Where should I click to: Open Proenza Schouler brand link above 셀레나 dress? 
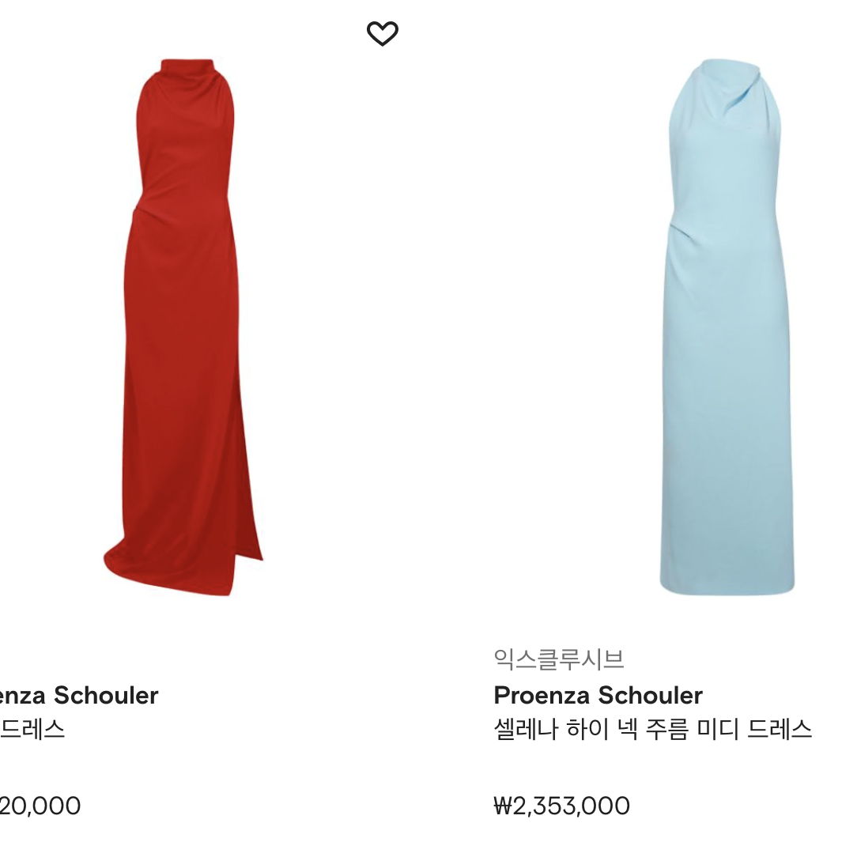click(x=598, y=695)
